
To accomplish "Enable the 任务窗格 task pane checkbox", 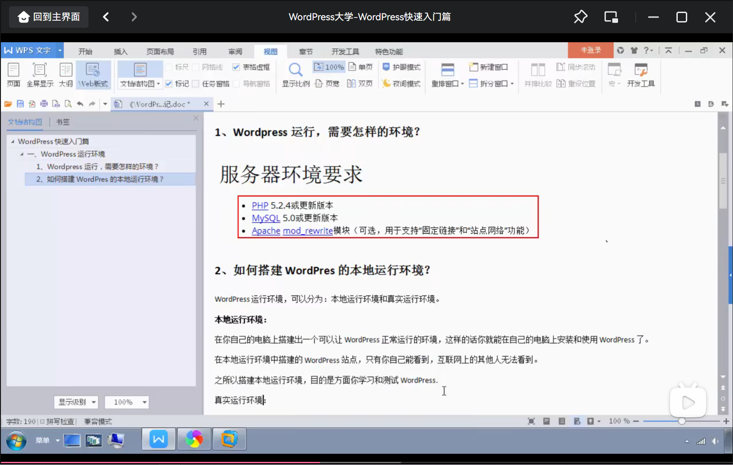I will pyautogui.click(x=196, y=84).
